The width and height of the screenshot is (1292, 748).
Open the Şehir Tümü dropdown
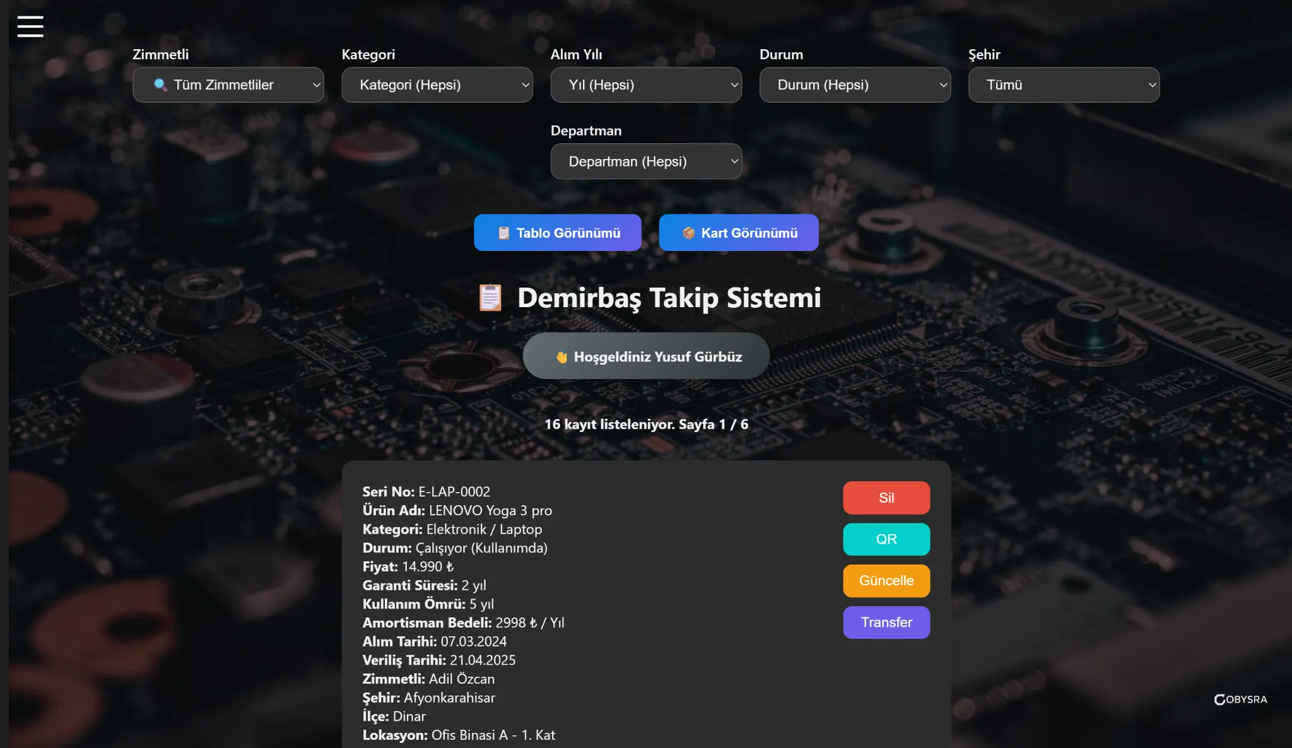(1064, 85)
